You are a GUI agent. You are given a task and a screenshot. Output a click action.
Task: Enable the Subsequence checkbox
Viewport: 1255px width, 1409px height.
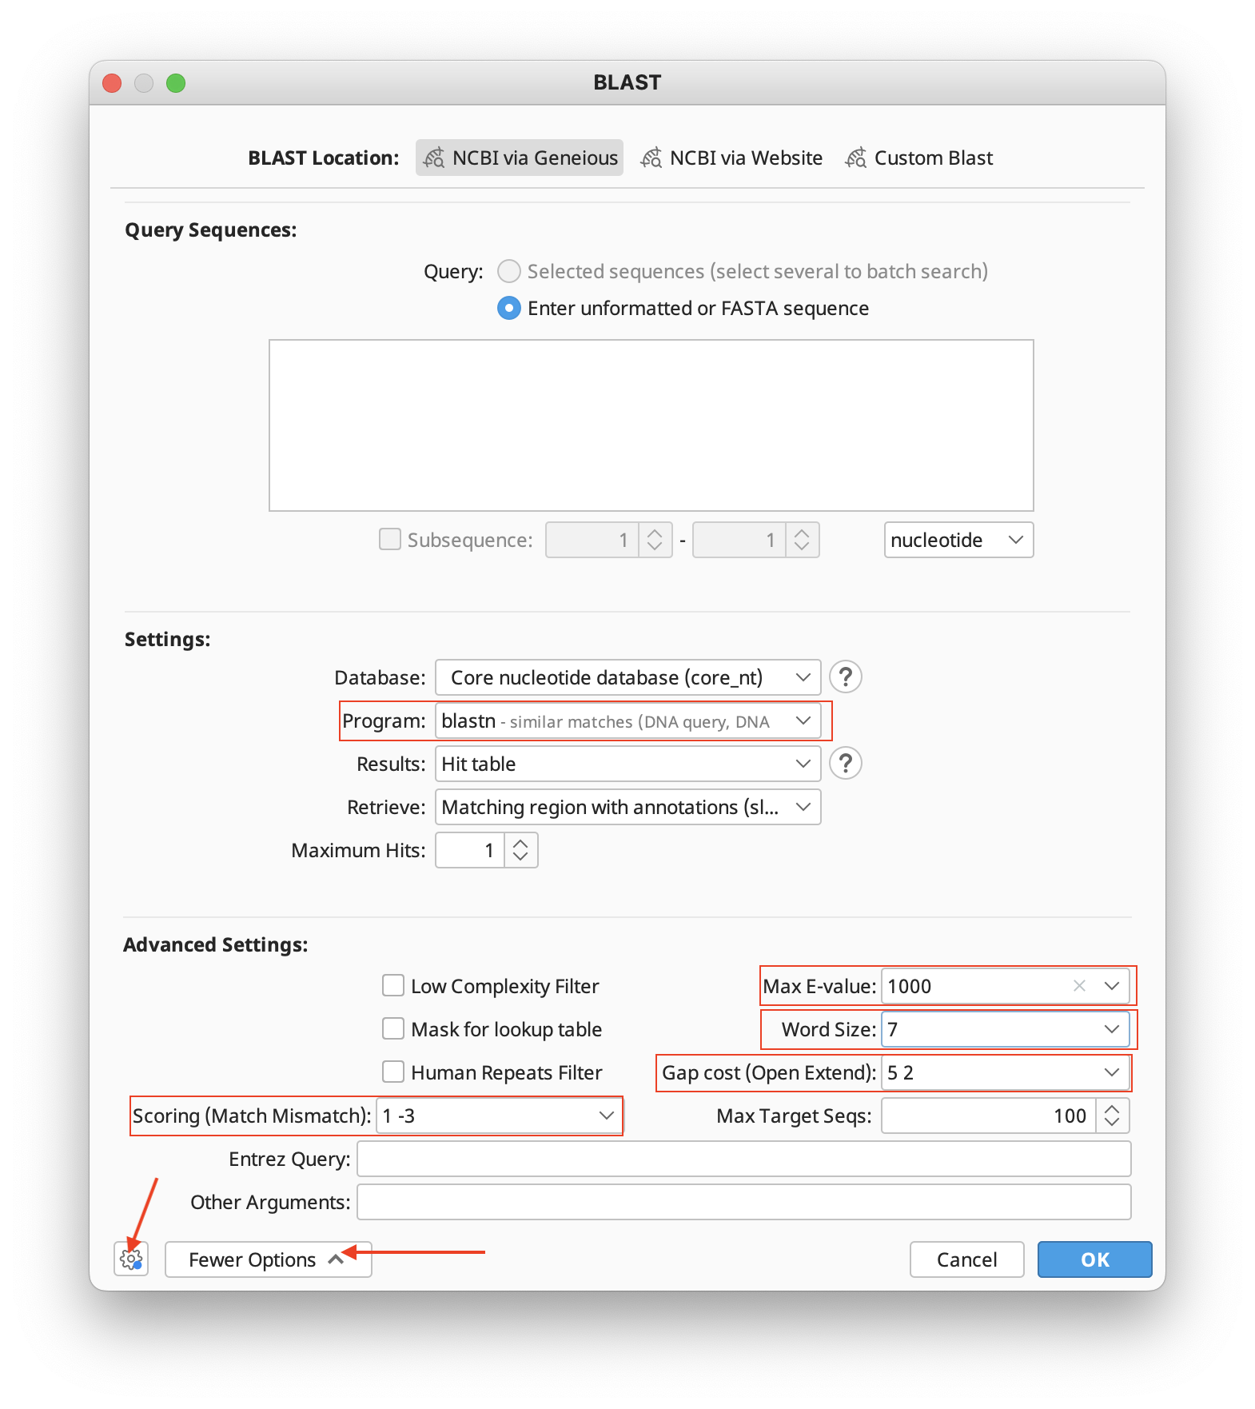390,539
